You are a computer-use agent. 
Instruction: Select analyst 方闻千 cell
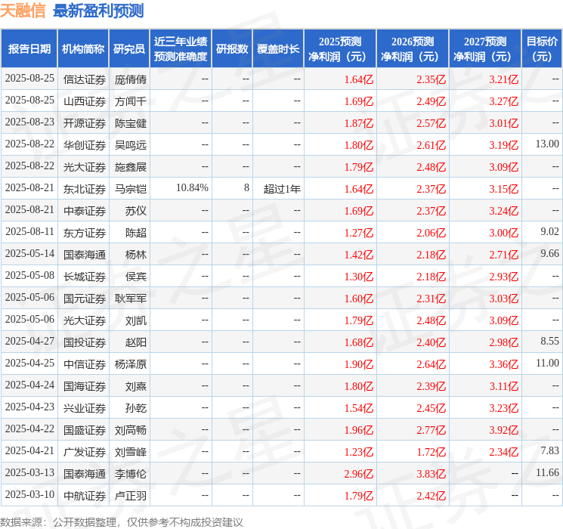(131, 101)
